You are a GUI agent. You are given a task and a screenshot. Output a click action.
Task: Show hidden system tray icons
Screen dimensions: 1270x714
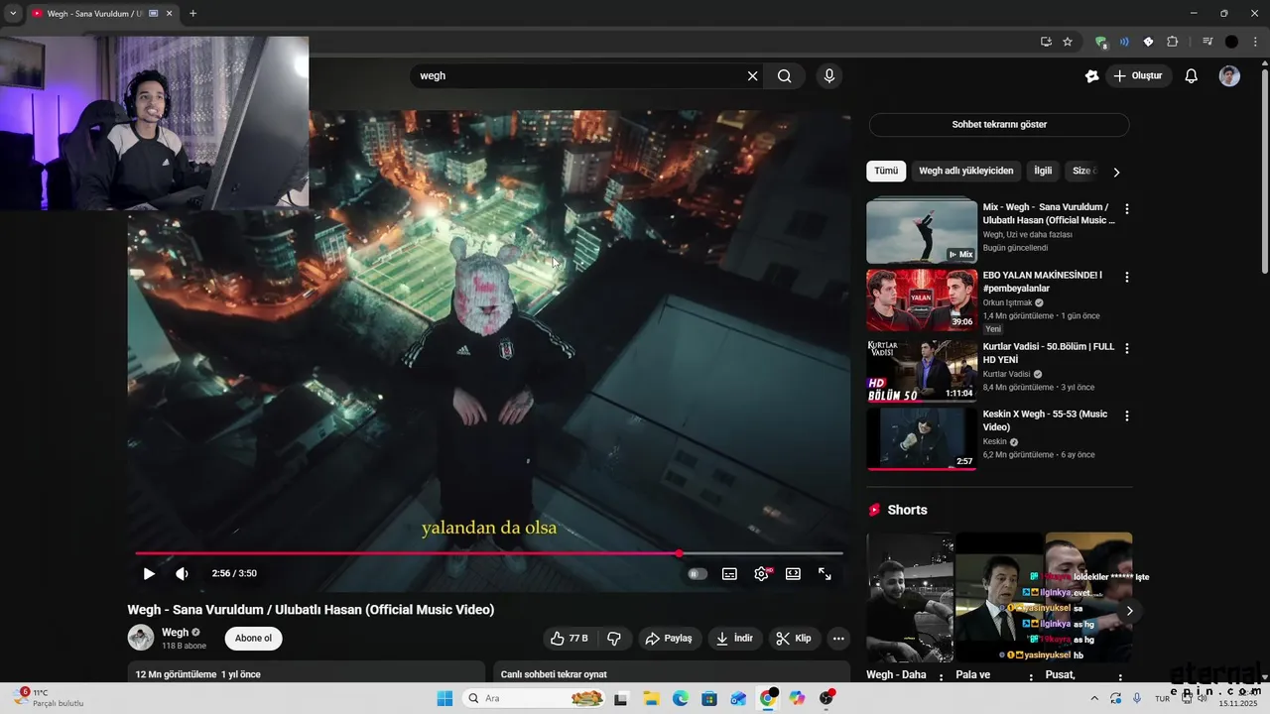(x=1095, y=698)
